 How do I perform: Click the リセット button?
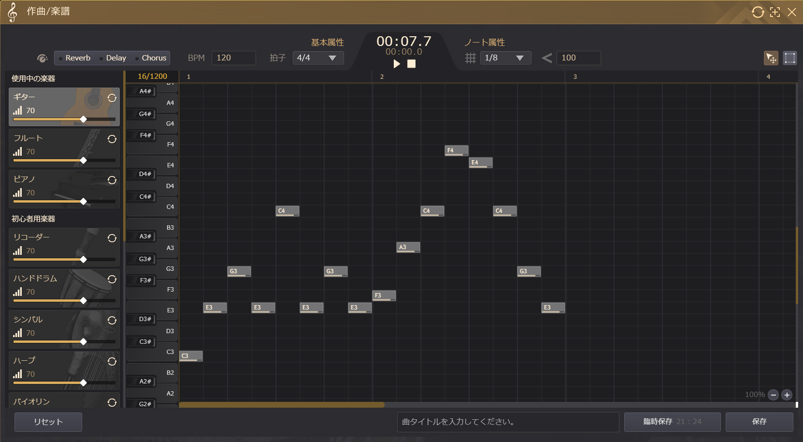[48, 422]
